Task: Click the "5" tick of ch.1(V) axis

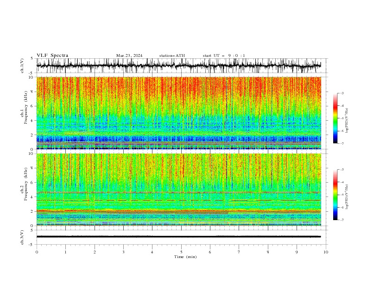Action: click(32, 58)
